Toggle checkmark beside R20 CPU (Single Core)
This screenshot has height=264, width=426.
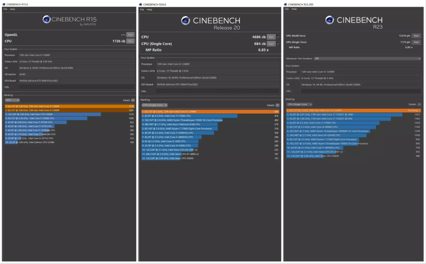278,44
